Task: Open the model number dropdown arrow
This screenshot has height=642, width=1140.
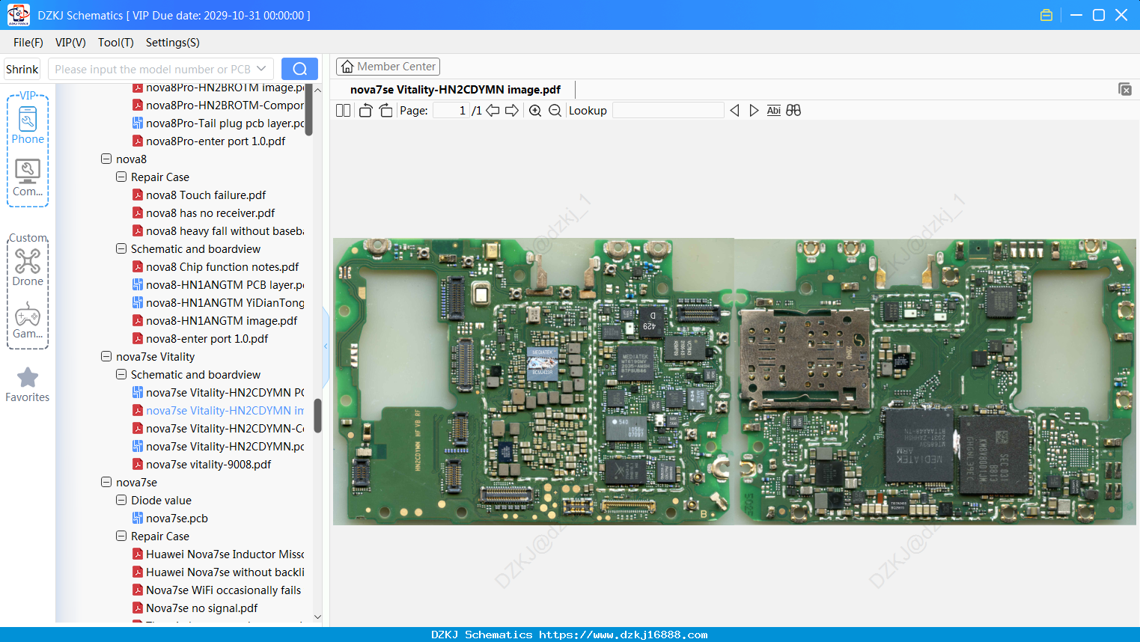Action: coord(261,69)
